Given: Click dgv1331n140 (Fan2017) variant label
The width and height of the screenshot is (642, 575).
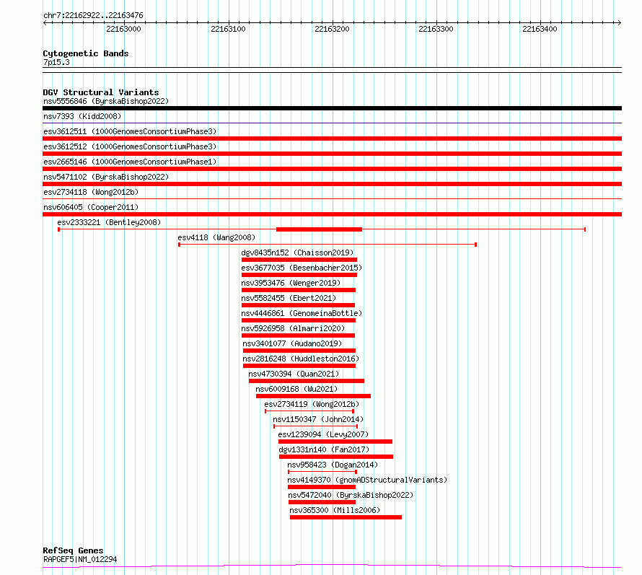Looking at the screenshot, I should (x=324, y=449).
